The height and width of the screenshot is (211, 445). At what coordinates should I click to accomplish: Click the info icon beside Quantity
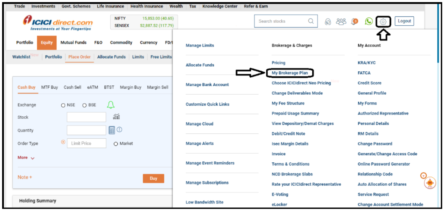tap(120, 130)
